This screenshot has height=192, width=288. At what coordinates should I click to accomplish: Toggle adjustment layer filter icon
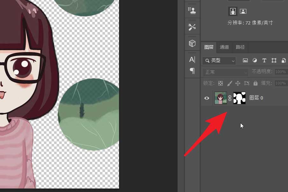click(255, 60)
